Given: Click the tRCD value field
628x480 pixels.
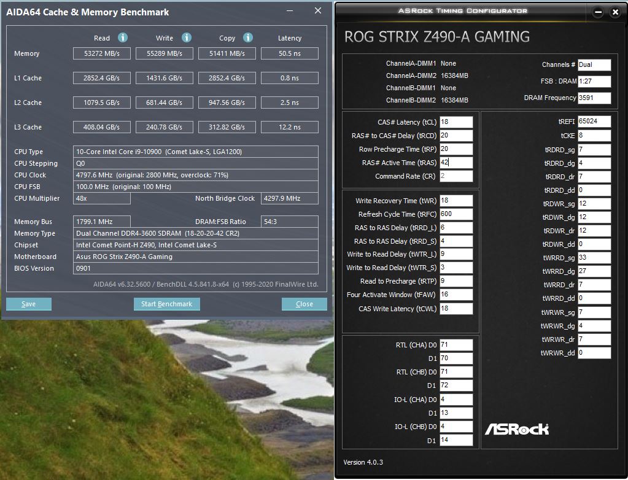Looking at the screenshot, I should click(x=456, y=136).
